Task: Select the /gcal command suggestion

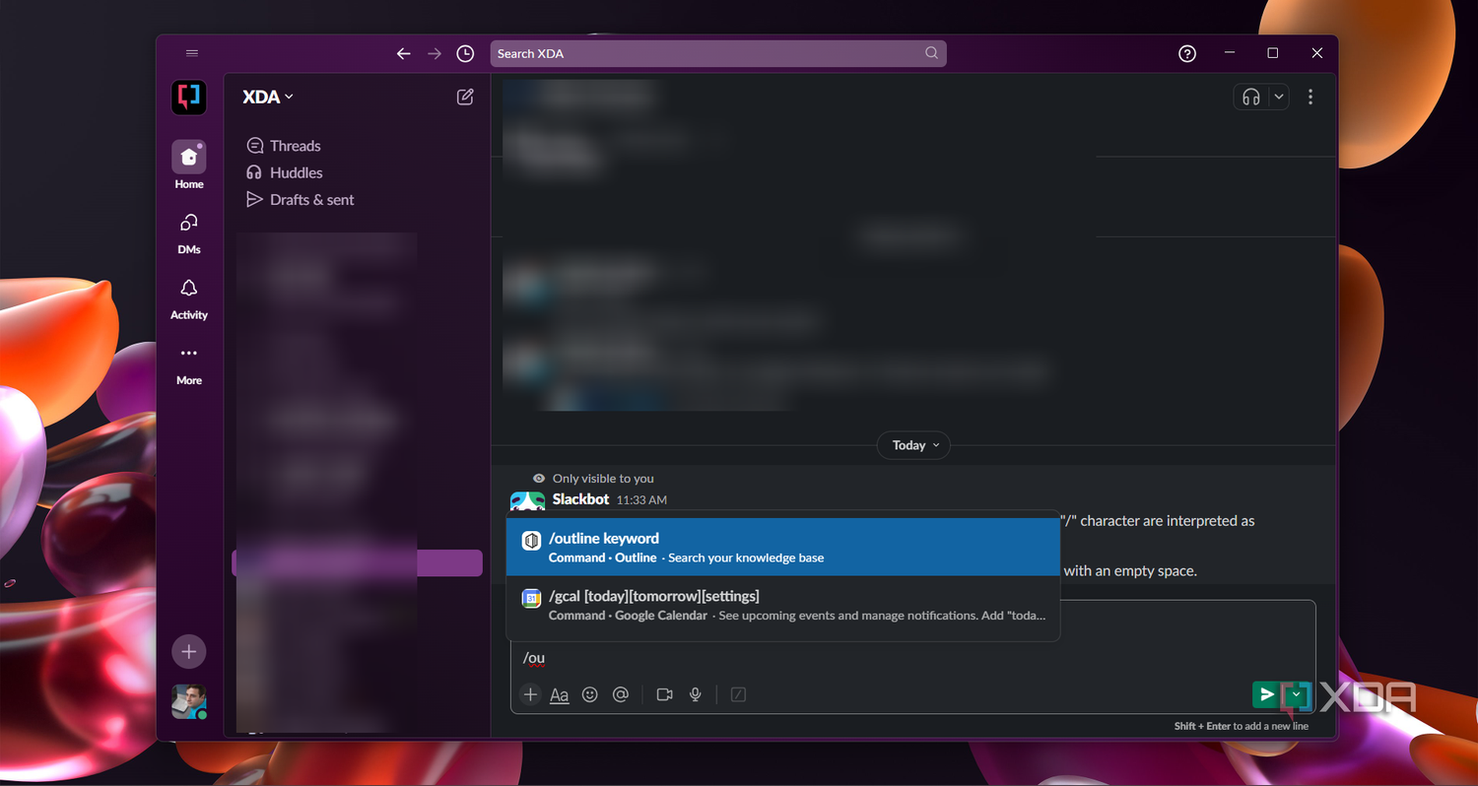Action: 783,605
